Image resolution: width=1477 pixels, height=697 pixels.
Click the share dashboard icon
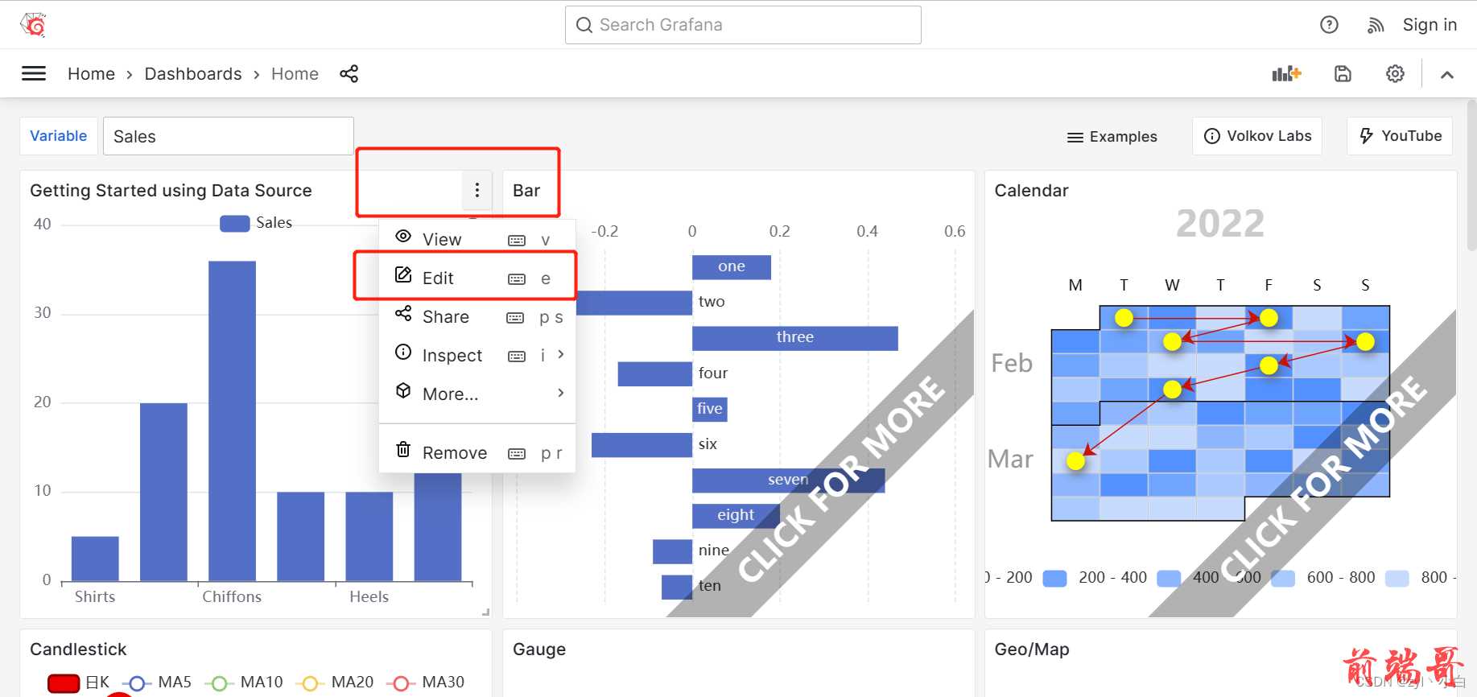349,74
